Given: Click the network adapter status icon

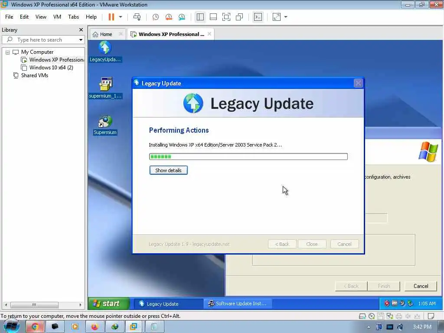Looking at the screenshot, I should (x=390, y=316).
